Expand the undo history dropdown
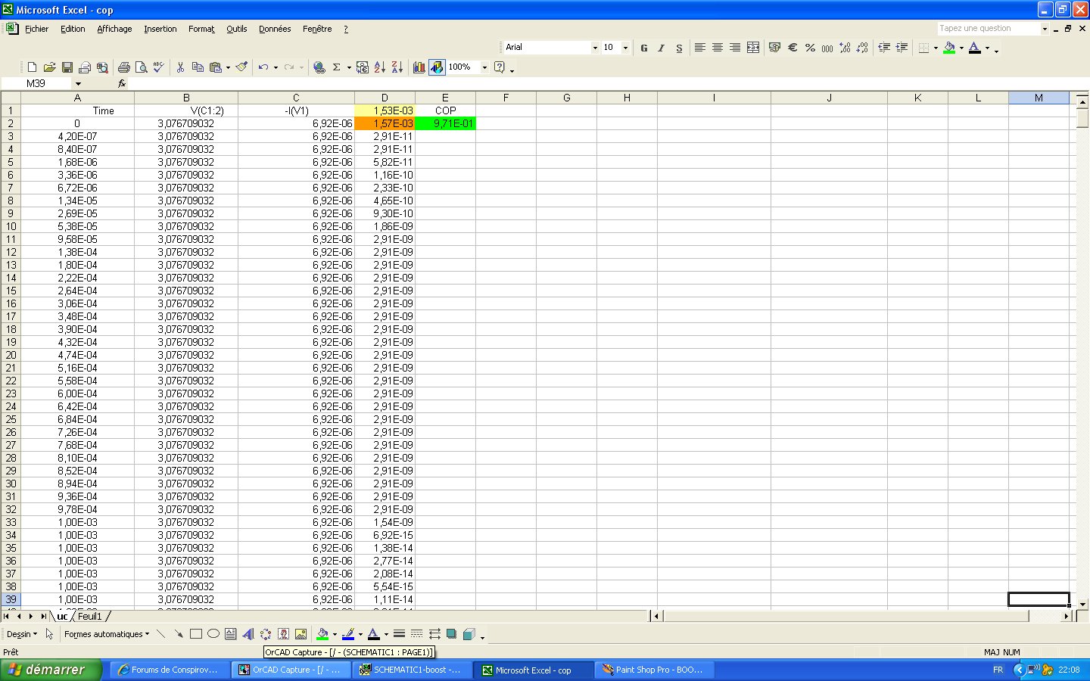Image resolution: width=1090 pixels, height=681 pixels. coord(276,67)
